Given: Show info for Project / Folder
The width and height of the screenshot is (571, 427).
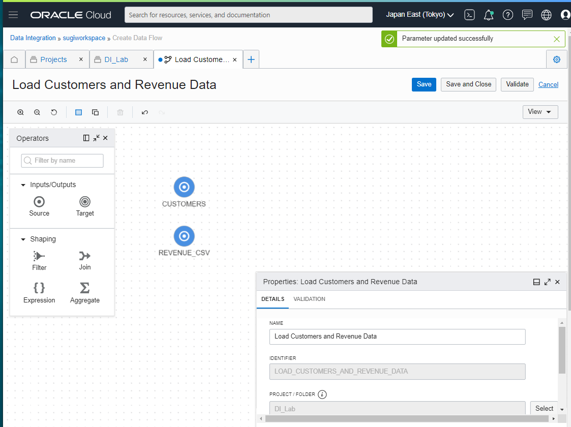Looking at the screenshot, I should point(322,394).
